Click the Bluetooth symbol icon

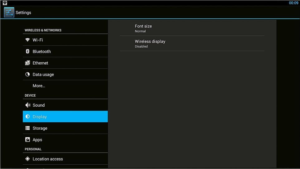(27, 51)
